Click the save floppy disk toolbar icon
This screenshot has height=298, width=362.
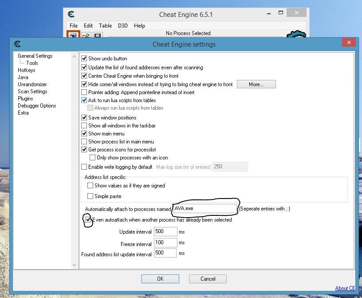(x=98, y=35)
